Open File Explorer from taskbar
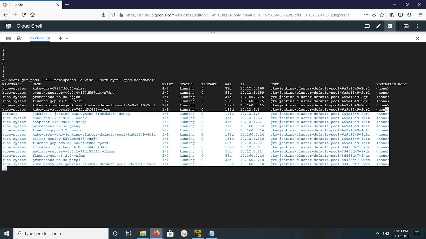Viewport: 426px width, 239px height. coord(143,233)
